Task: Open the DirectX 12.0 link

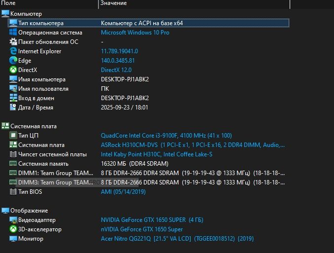Action: click(x=116, y=70)
